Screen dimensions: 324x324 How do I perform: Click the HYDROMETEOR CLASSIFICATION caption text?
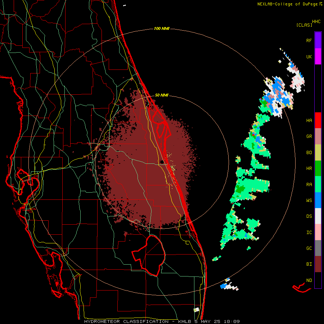tap(126, 321)
